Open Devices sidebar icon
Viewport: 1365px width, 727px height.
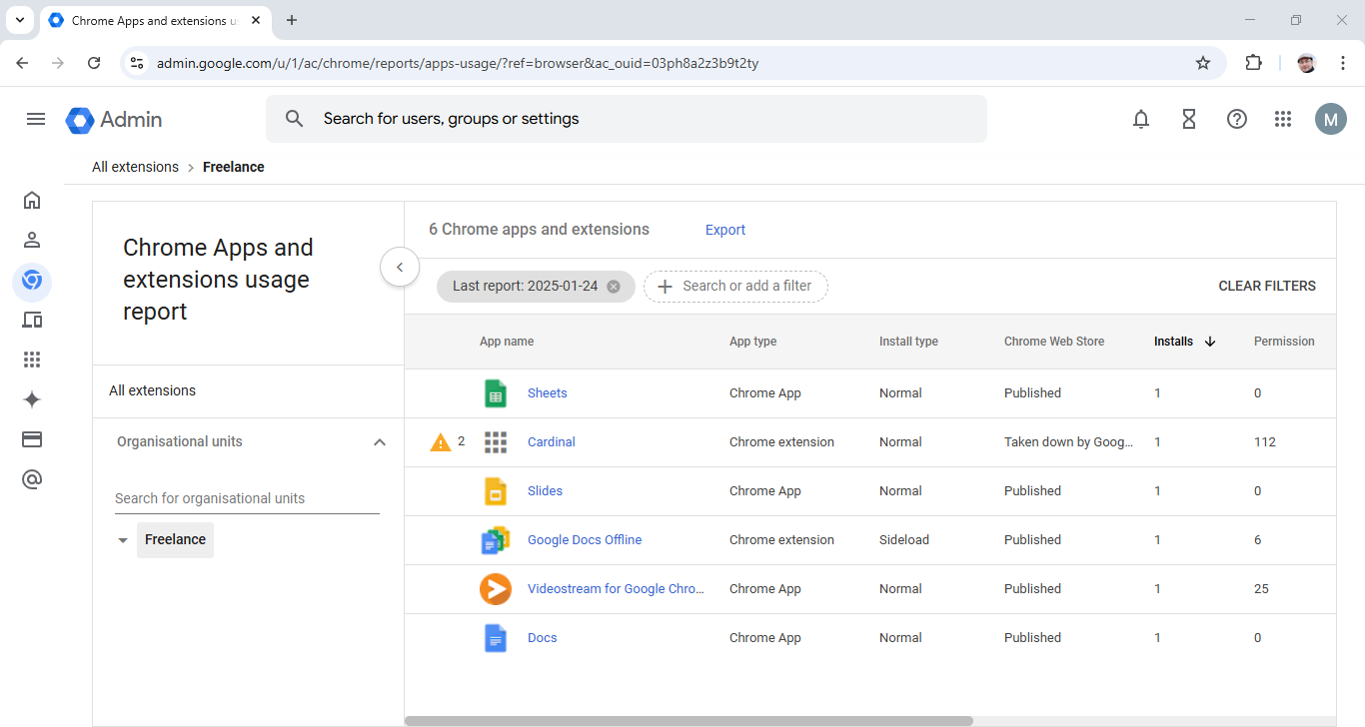click(x=32, y=320)
